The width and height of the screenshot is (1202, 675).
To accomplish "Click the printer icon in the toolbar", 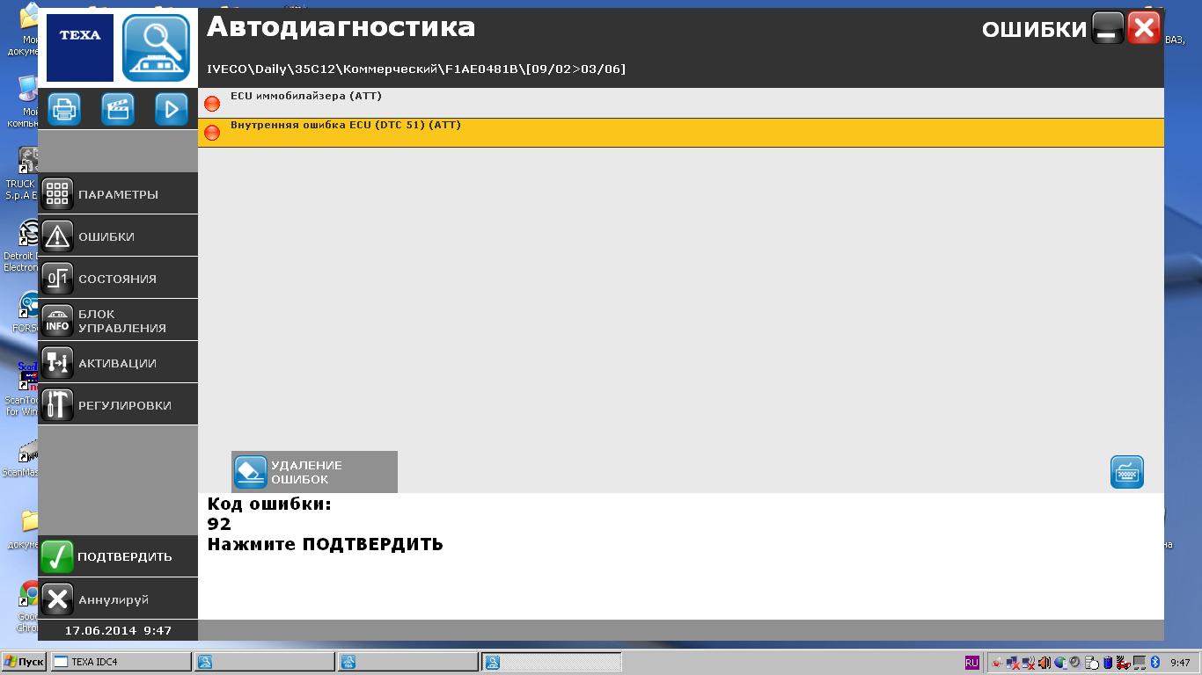I will click(64, 109).
